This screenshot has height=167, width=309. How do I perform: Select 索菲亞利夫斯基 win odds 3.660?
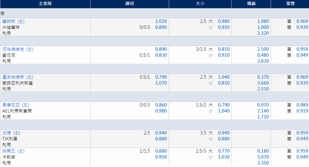pyautogui.click(x=263, y=83)
